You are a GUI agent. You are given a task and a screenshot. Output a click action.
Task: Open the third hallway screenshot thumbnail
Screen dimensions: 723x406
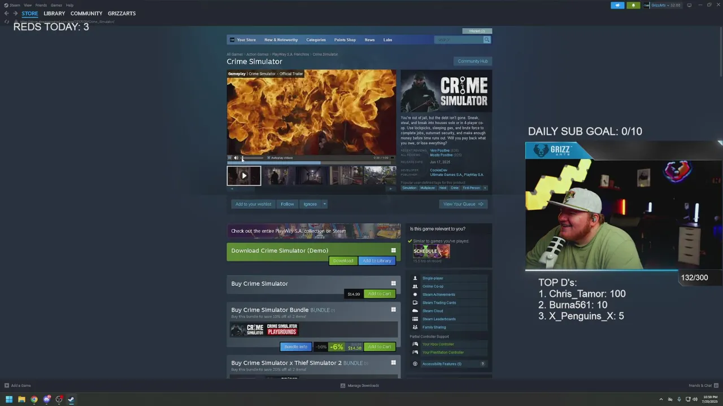coord(311,175)
